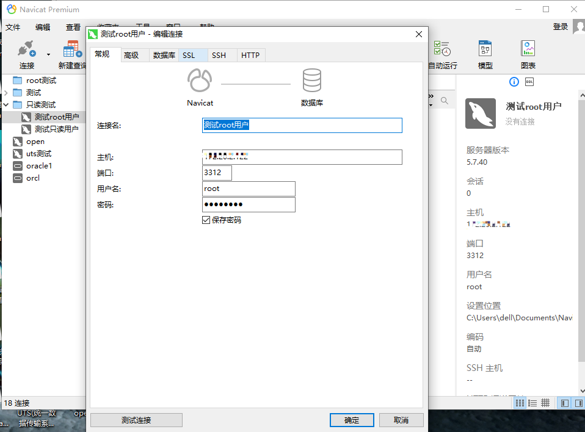585x432 pixels.
Task: Select the 测试 folder icon
Action: [x=18, y=92]
